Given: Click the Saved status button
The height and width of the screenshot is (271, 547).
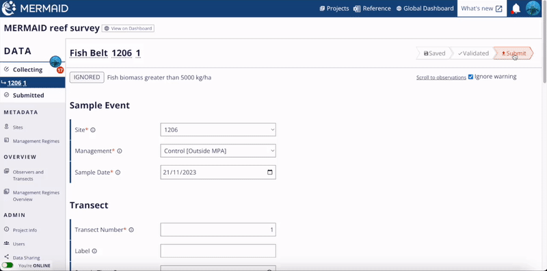Looking at the screenshot, I should (434, 53).
